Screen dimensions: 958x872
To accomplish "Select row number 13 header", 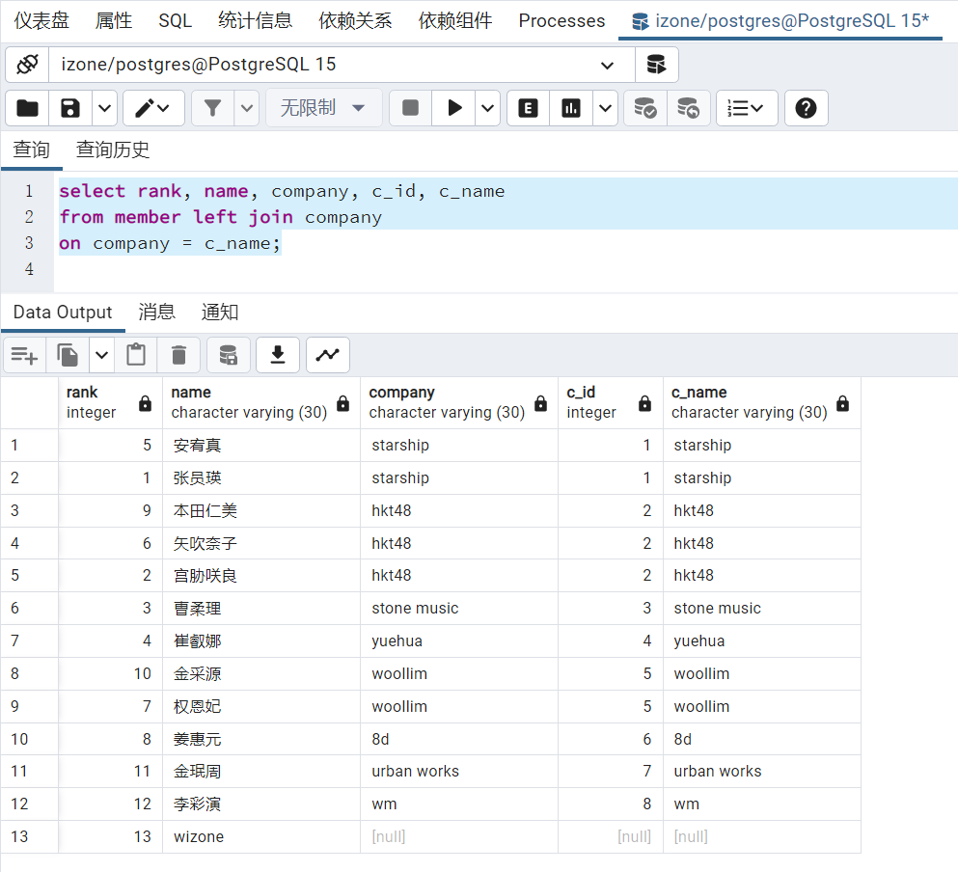I will (x=29, y=836).
